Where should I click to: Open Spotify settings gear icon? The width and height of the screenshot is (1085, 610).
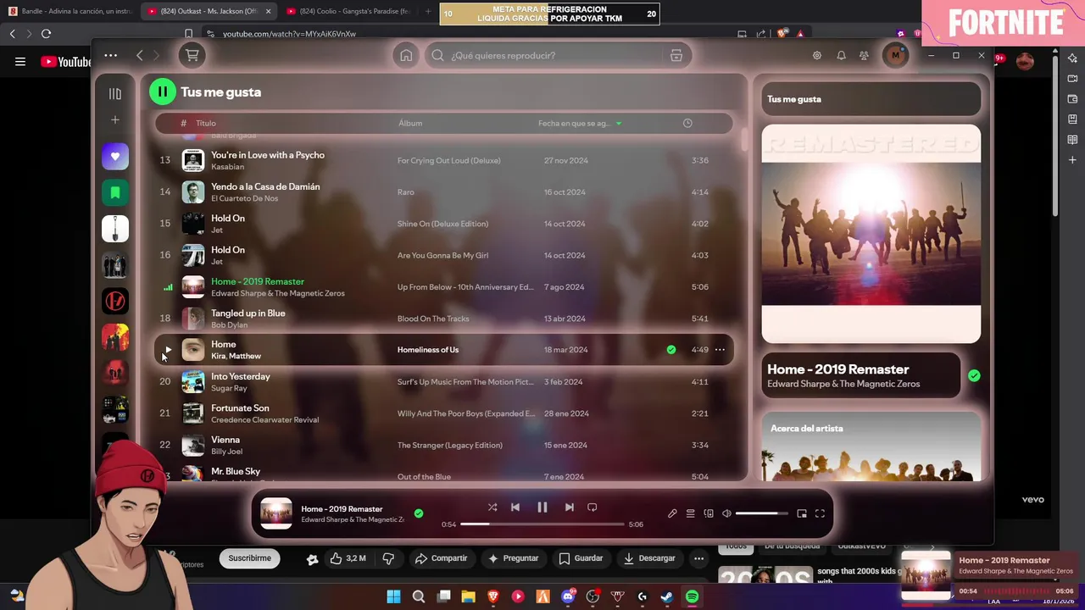(x=817, y=55)
